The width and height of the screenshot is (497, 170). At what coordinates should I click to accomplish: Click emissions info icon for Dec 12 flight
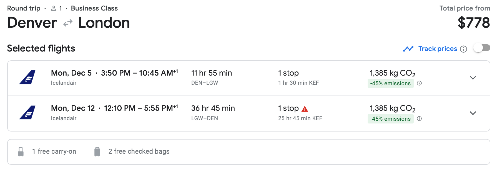(x=419, y=119)
